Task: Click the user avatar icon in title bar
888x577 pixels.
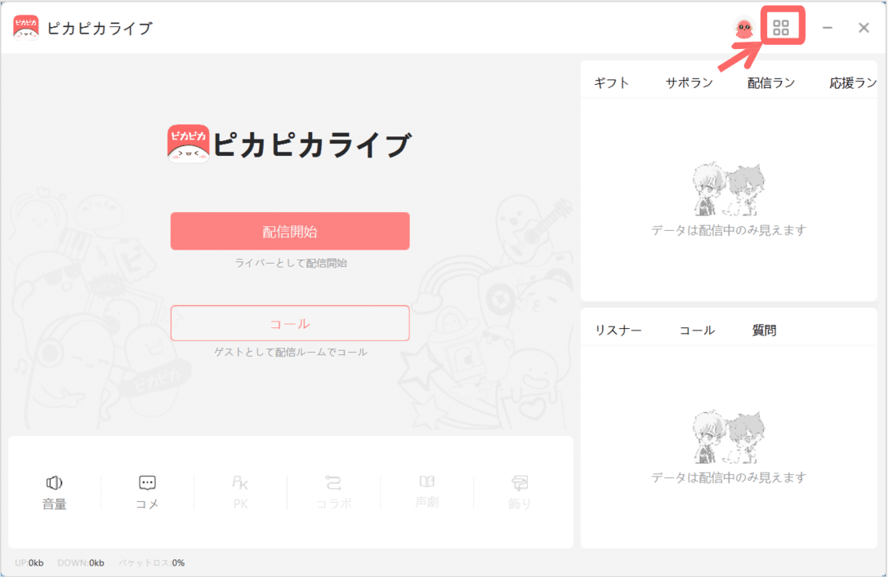Action: tap(743, 27)
